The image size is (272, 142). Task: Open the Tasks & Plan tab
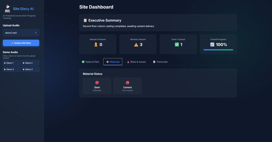(x=90, y=62)
